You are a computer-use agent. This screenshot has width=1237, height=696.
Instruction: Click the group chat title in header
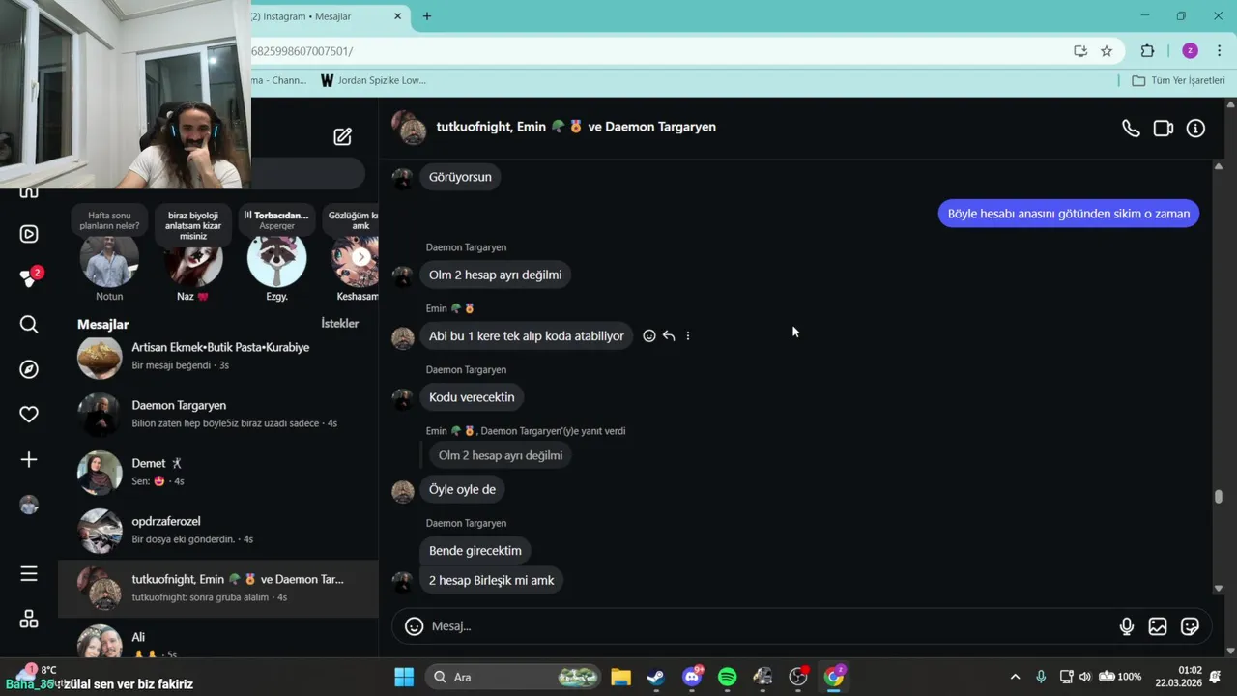point(576,127)
